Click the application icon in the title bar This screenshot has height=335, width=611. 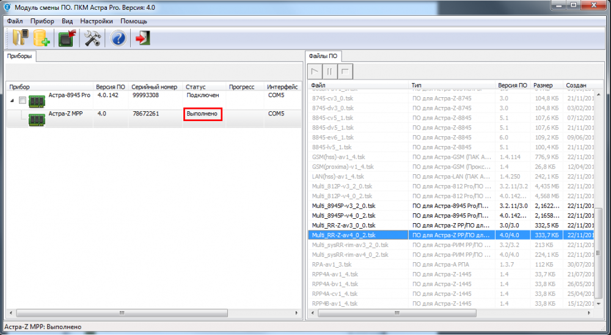click(7, 7)
